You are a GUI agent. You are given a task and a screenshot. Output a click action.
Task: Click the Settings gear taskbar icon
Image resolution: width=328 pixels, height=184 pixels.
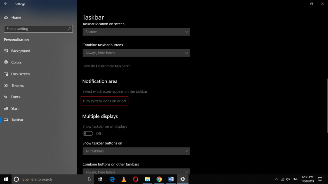[183, 179]
